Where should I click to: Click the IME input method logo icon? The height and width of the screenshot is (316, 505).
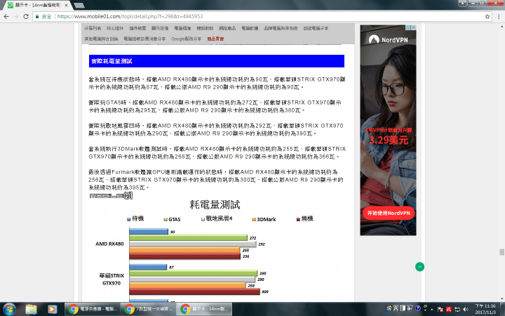pyautogui.click(x=389, y=308)
